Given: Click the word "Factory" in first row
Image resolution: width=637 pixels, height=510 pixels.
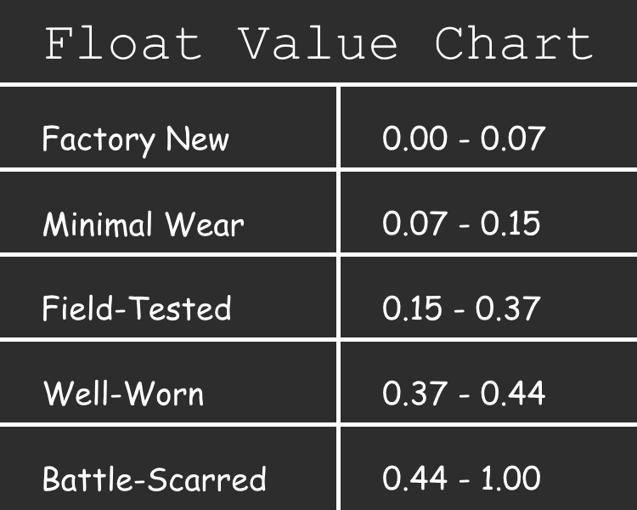Looking at the screenshot, I should pyautogui.click(x=99, y=139).
